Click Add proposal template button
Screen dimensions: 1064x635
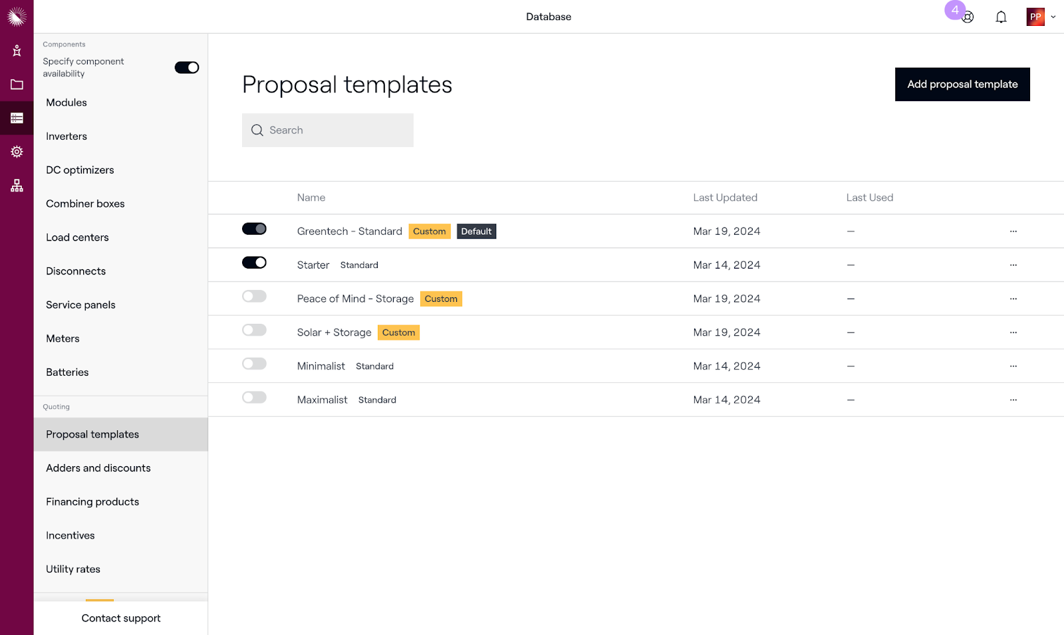[x=962, y=84]
